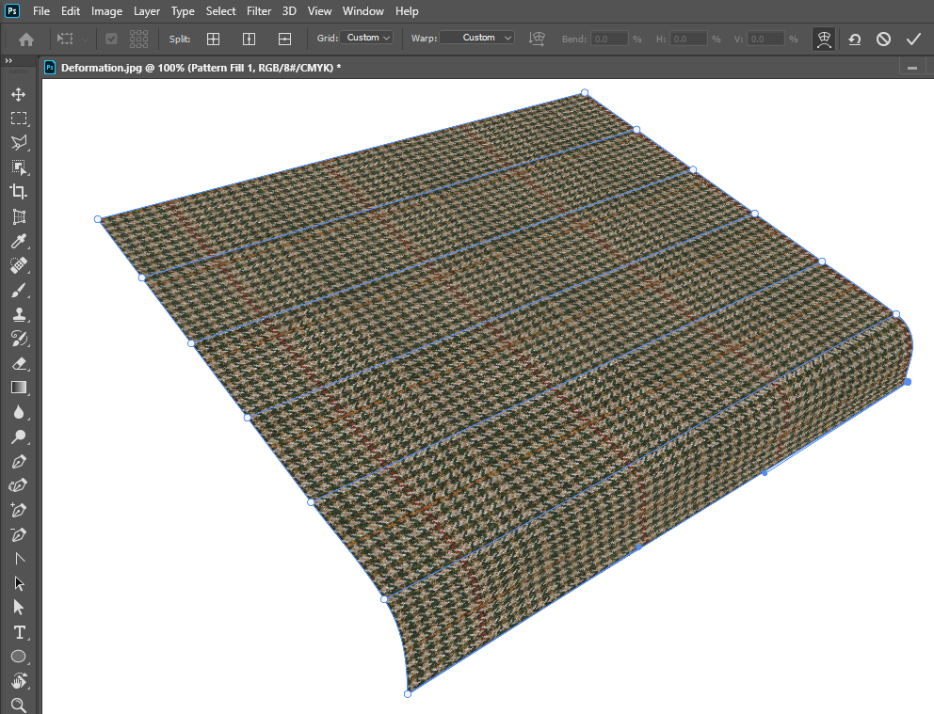Select the Brush tool
The width and height of the screenshot is (934, 714).
[18, 290]
